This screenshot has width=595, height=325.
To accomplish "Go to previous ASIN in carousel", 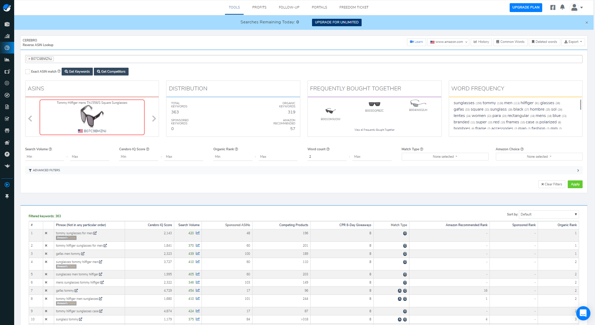I will pyautogui.click(x=30, y=119).
